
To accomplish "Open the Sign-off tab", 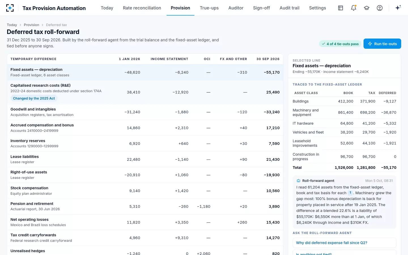I will [x=262, y=8].
